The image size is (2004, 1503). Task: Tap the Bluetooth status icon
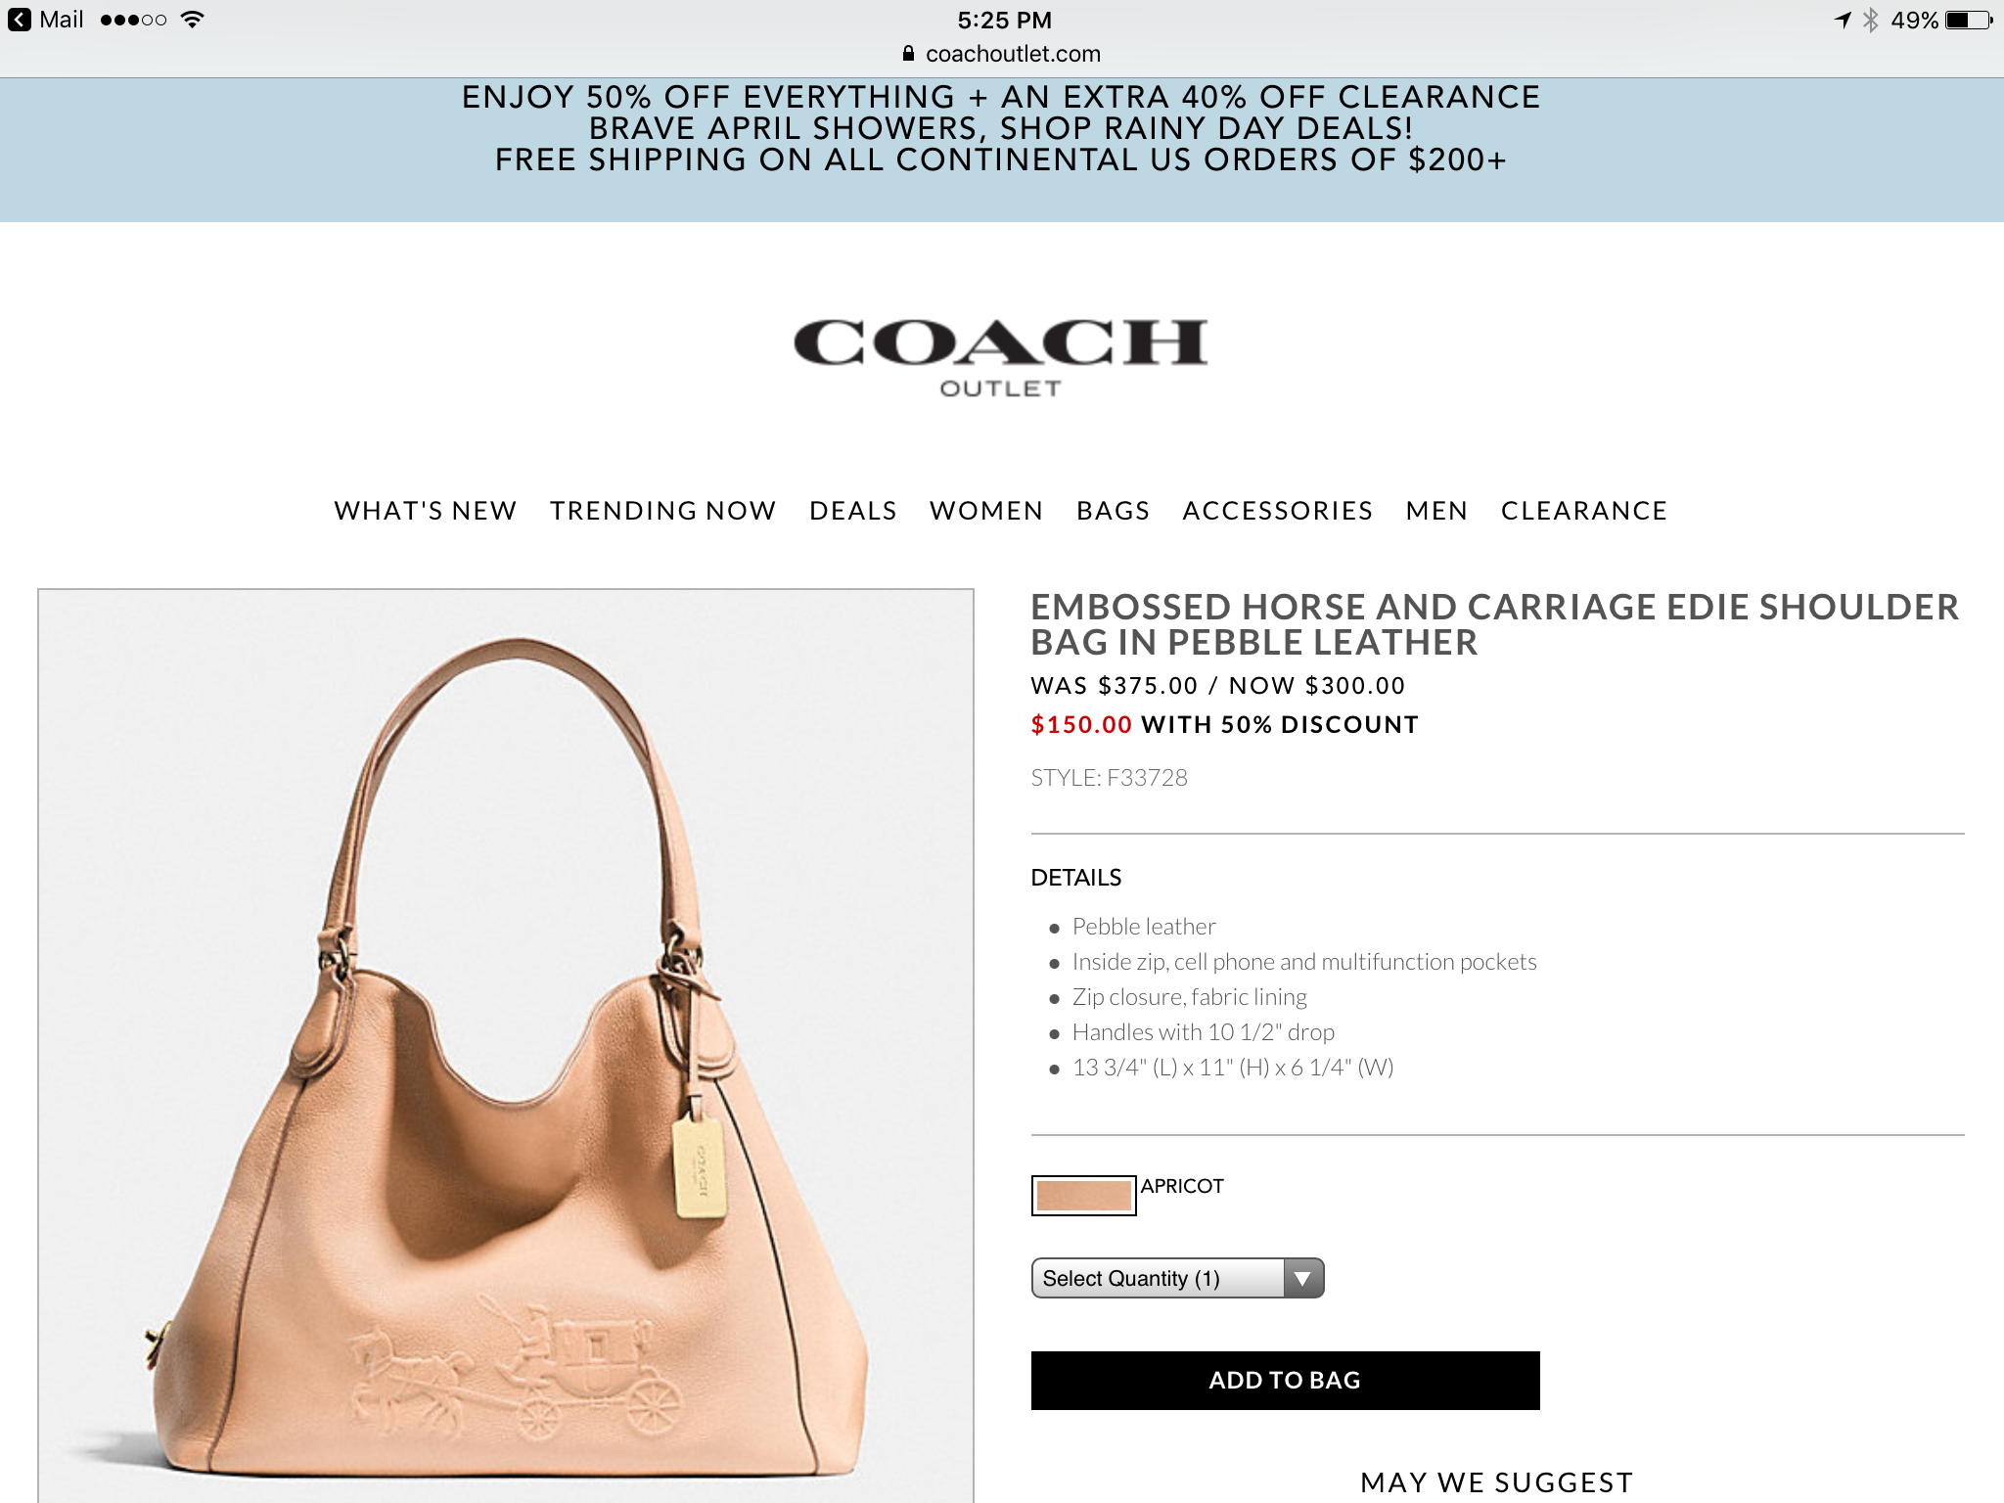coord(1870,20)
